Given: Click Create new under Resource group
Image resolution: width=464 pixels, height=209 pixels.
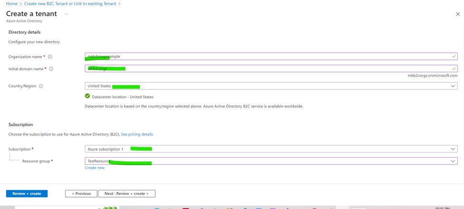Looking at the screenshot, I should tap(95, 168).
